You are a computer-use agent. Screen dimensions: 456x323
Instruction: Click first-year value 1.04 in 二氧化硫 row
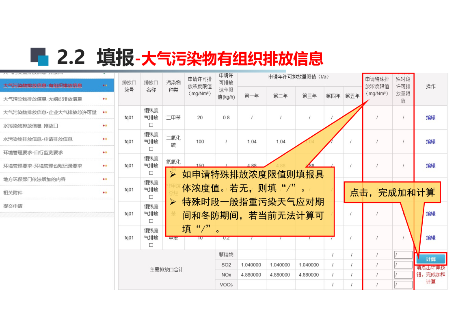tap(252, 142)
